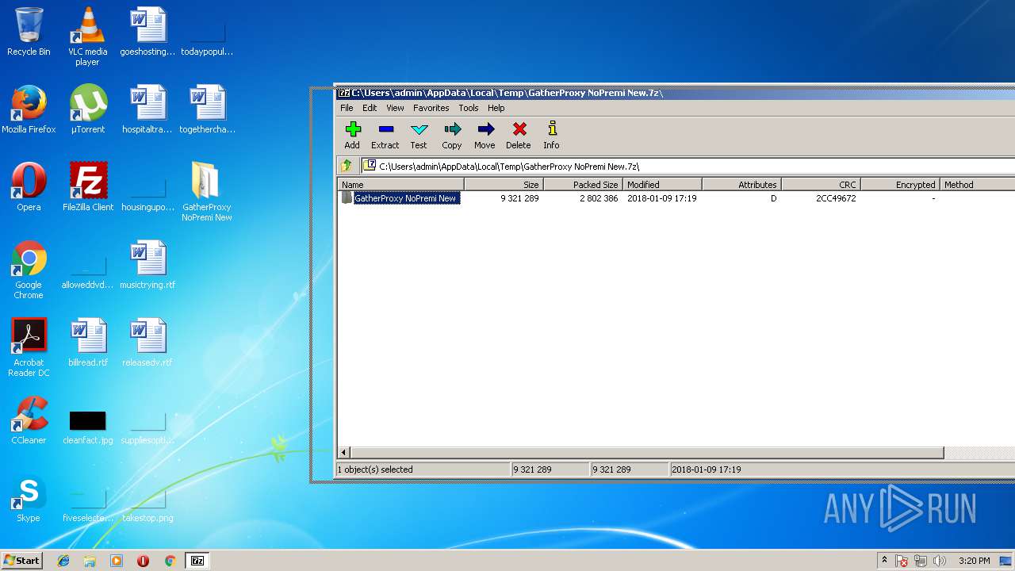Screen dimensions: 1015x571
Task: Select the billread.rtf desktop file
Action: pyautogui.click(x=88, y=343)
